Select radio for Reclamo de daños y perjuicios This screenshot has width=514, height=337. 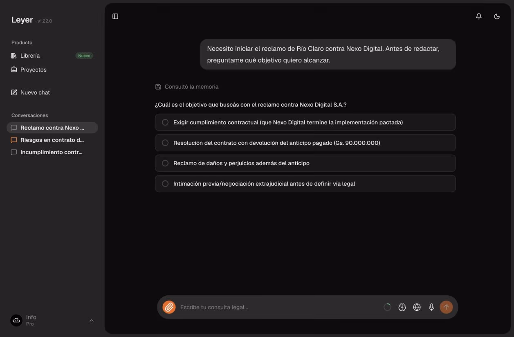[165, 163]
